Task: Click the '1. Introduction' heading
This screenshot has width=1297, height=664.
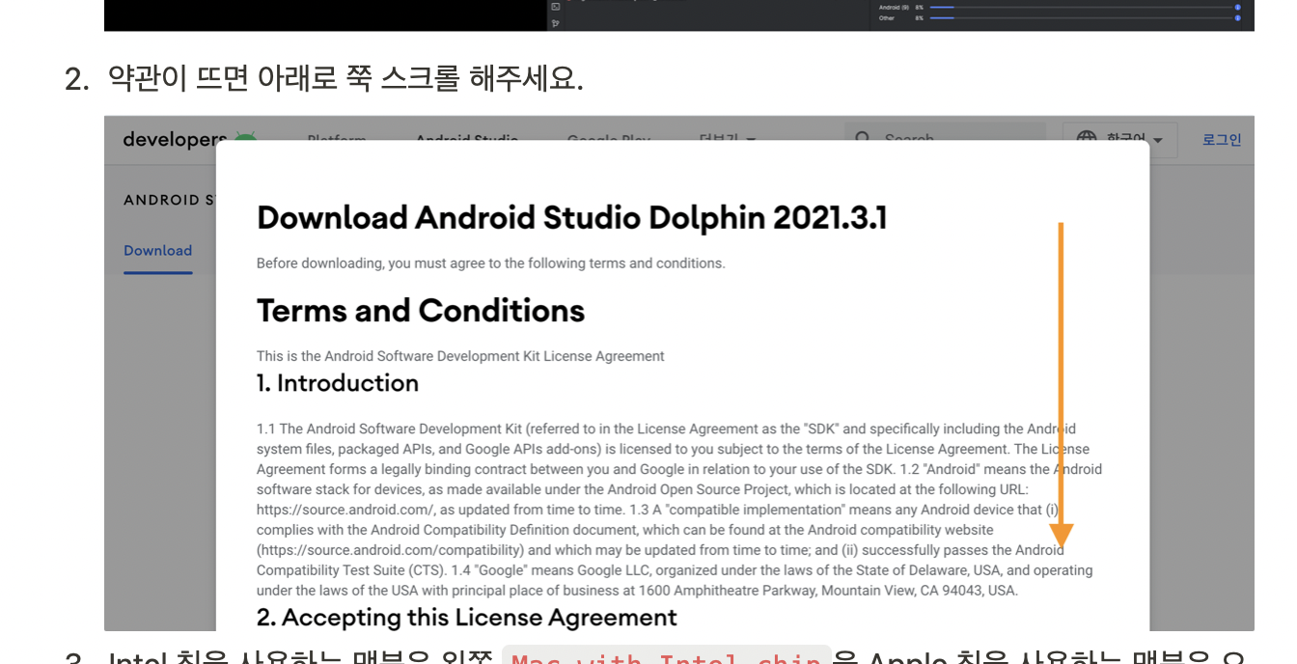Action: coord(338,383)
